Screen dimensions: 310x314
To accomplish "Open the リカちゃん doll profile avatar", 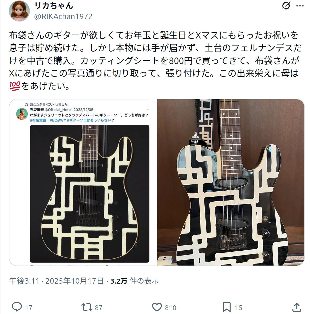I will (x=19, y=11).
